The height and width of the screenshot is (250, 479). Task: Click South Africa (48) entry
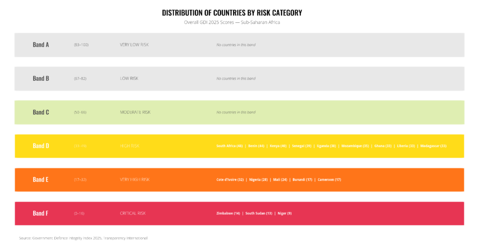(229, 146)
